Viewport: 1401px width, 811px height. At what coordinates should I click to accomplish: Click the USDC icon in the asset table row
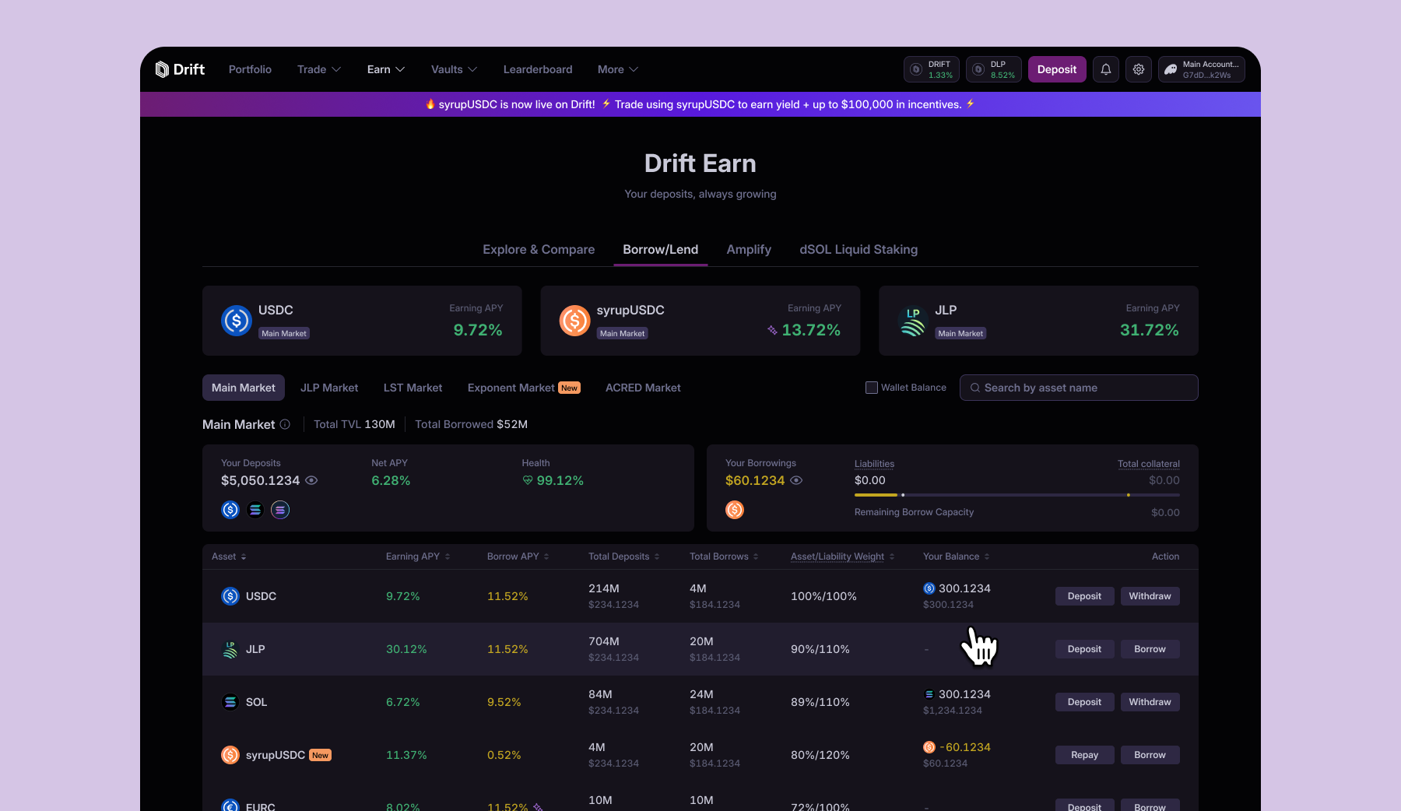[x=230, y=596]
